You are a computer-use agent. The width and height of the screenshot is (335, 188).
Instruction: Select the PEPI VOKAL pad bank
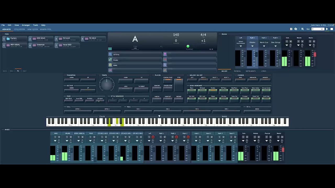tap(15, 45)
